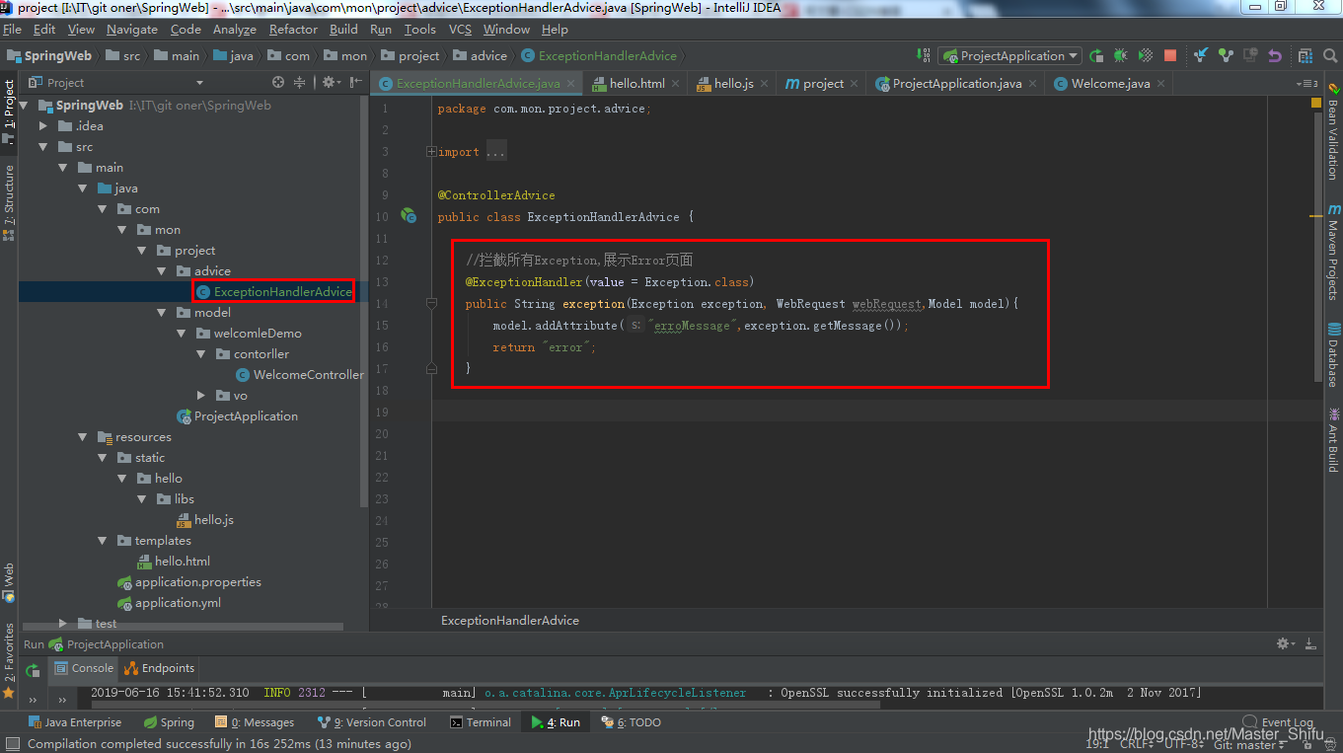Viewport: 1343px width, 753px height.
Task: Open Run tool window settings gear
Action: tap(1284, 643)
